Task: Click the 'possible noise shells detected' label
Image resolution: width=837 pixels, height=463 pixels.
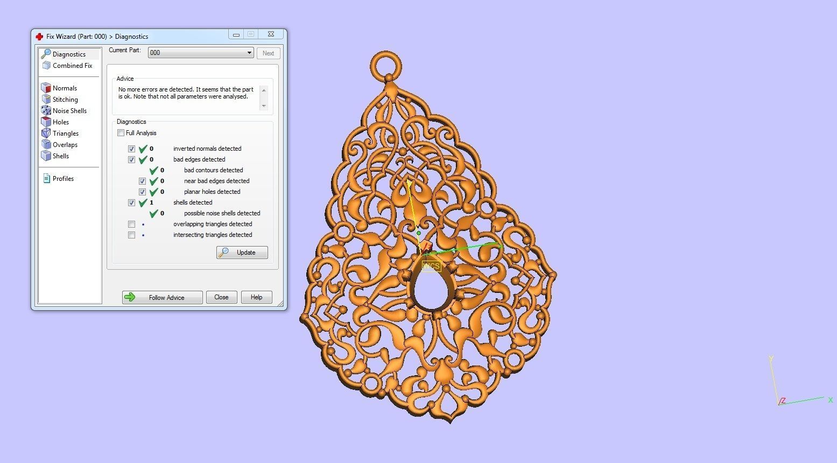Action: (x=222, y=213)
